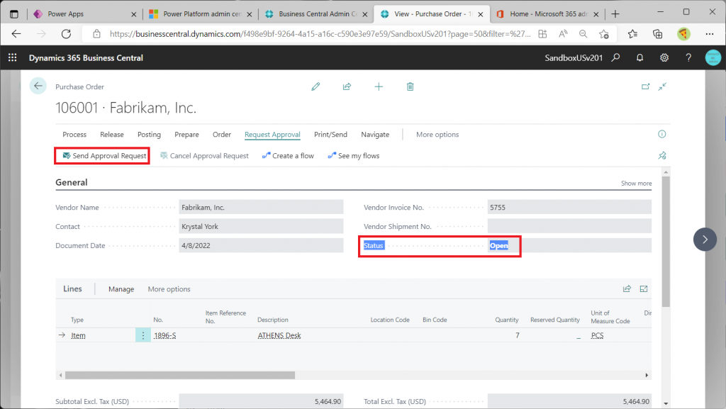Expand More options in the Lines section
Viewport: 726px width, 409px height.
(x=169, y=289)
